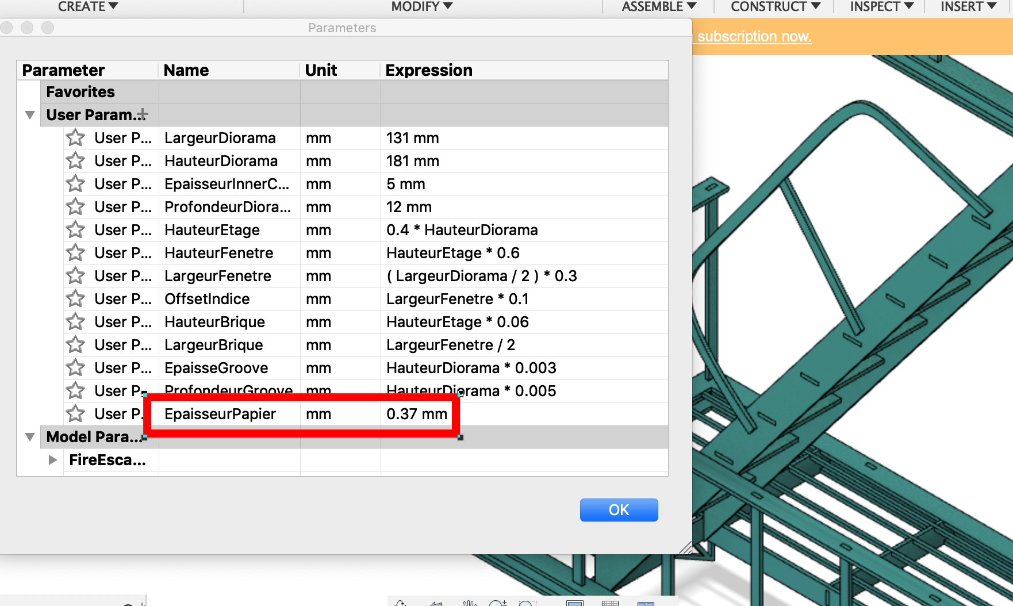The height and width of the screenshot is (606, 1013).
Task: Favorite the LargeurDiorama parameter star
Action: pos(75,138)
